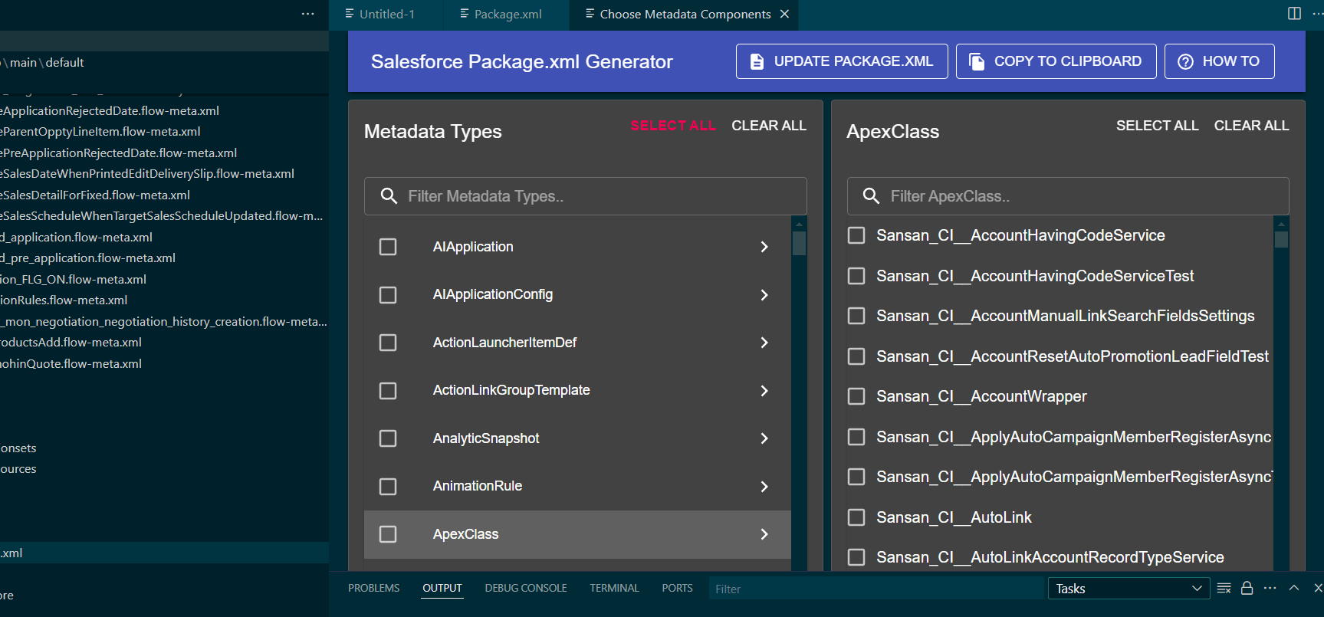The image size is (1324, 617).
Task: Open the PORTS panel tab
Action: click(678, 588)
